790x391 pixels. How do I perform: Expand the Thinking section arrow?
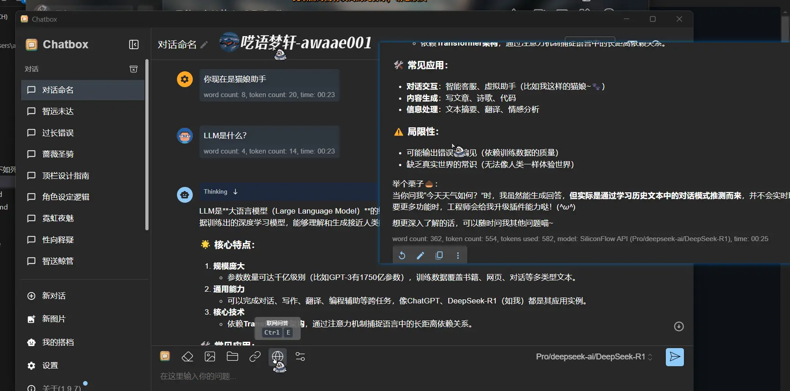tap(235, 191)
